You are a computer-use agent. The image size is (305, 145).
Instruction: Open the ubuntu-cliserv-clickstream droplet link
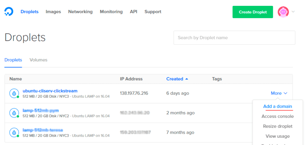(50, 91)
